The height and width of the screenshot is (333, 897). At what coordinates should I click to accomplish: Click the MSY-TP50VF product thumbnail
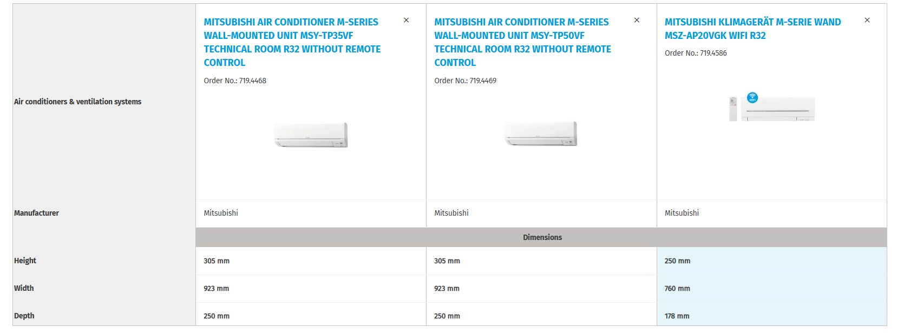541,134
